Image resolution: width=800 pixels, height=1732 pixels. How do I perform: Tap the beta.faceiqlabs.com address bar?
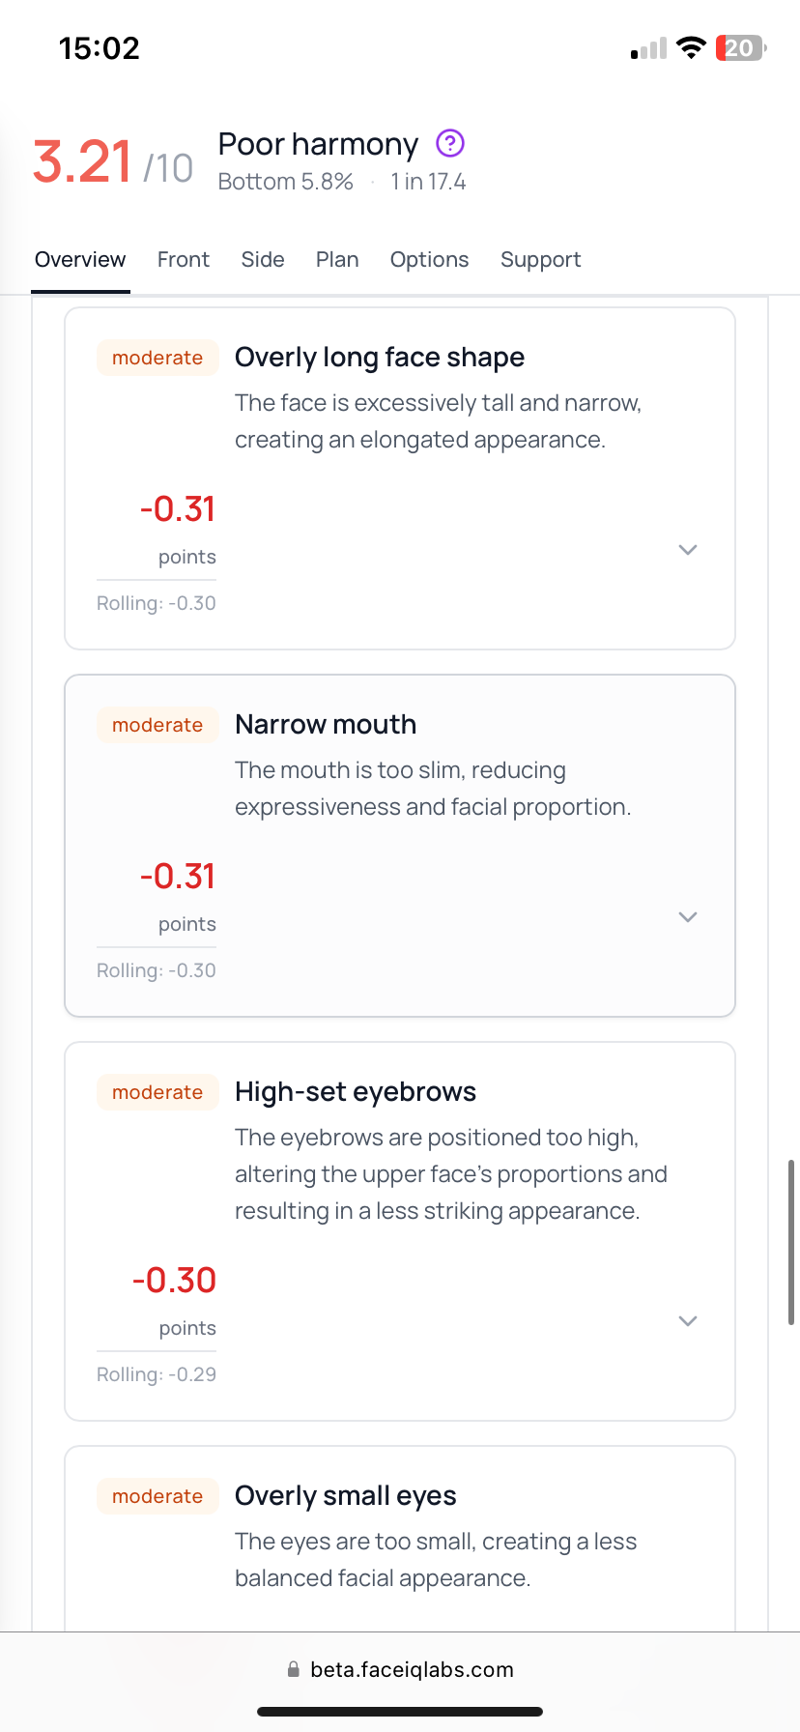pyautogui.click(x=412, y=1669)
